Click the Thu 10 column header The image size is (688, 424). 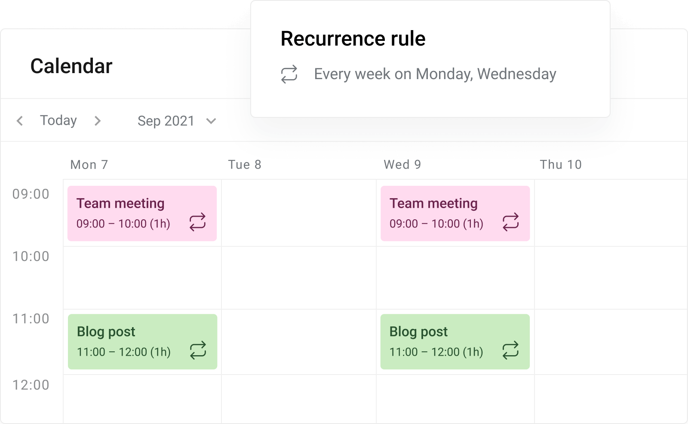coord(560,164)
